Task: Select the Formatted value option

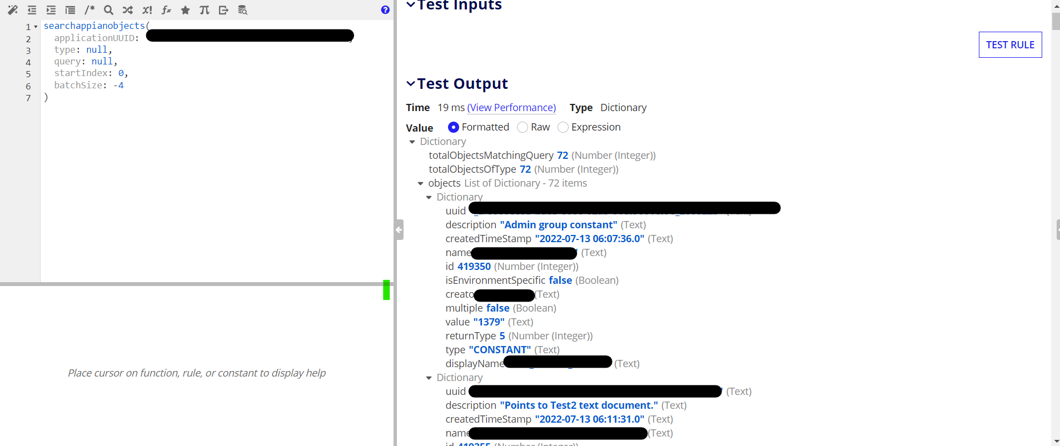Action: 454,127
